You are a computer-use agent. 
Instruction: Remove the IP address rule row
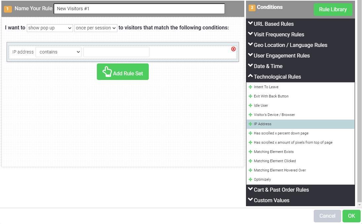click(x=233, y=49)
